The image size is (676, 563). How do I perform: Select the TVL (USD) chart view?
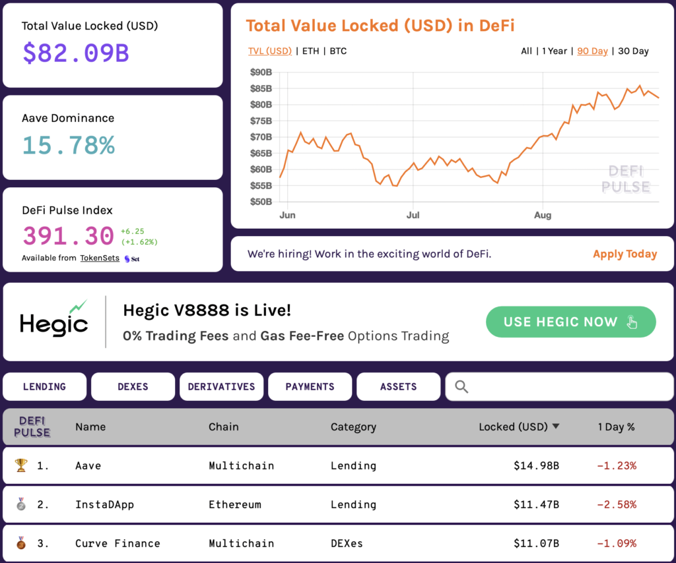[x=269, y=51]
